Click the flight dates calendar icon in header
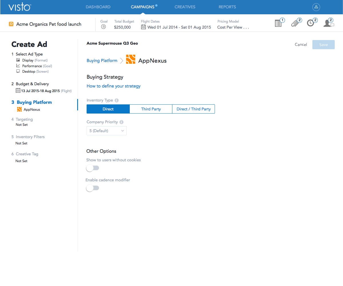Image resolution: width=343 pixels, height=286 pixels. [143, 27]
